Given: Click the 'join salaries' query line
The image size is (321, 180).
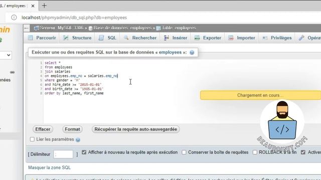Looking at the screenshot, I should pyautogui.click(x=57, y=71).
